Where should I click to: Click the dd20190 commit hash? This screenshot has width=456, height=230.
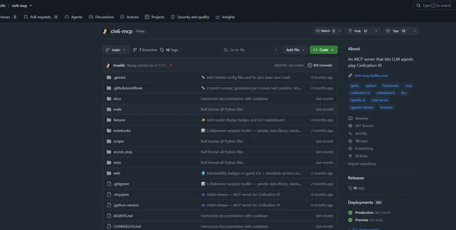point(280,65)
